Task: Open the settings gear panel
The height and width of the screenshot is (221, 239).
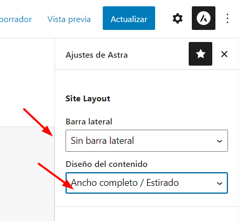Action: point(178,18)
